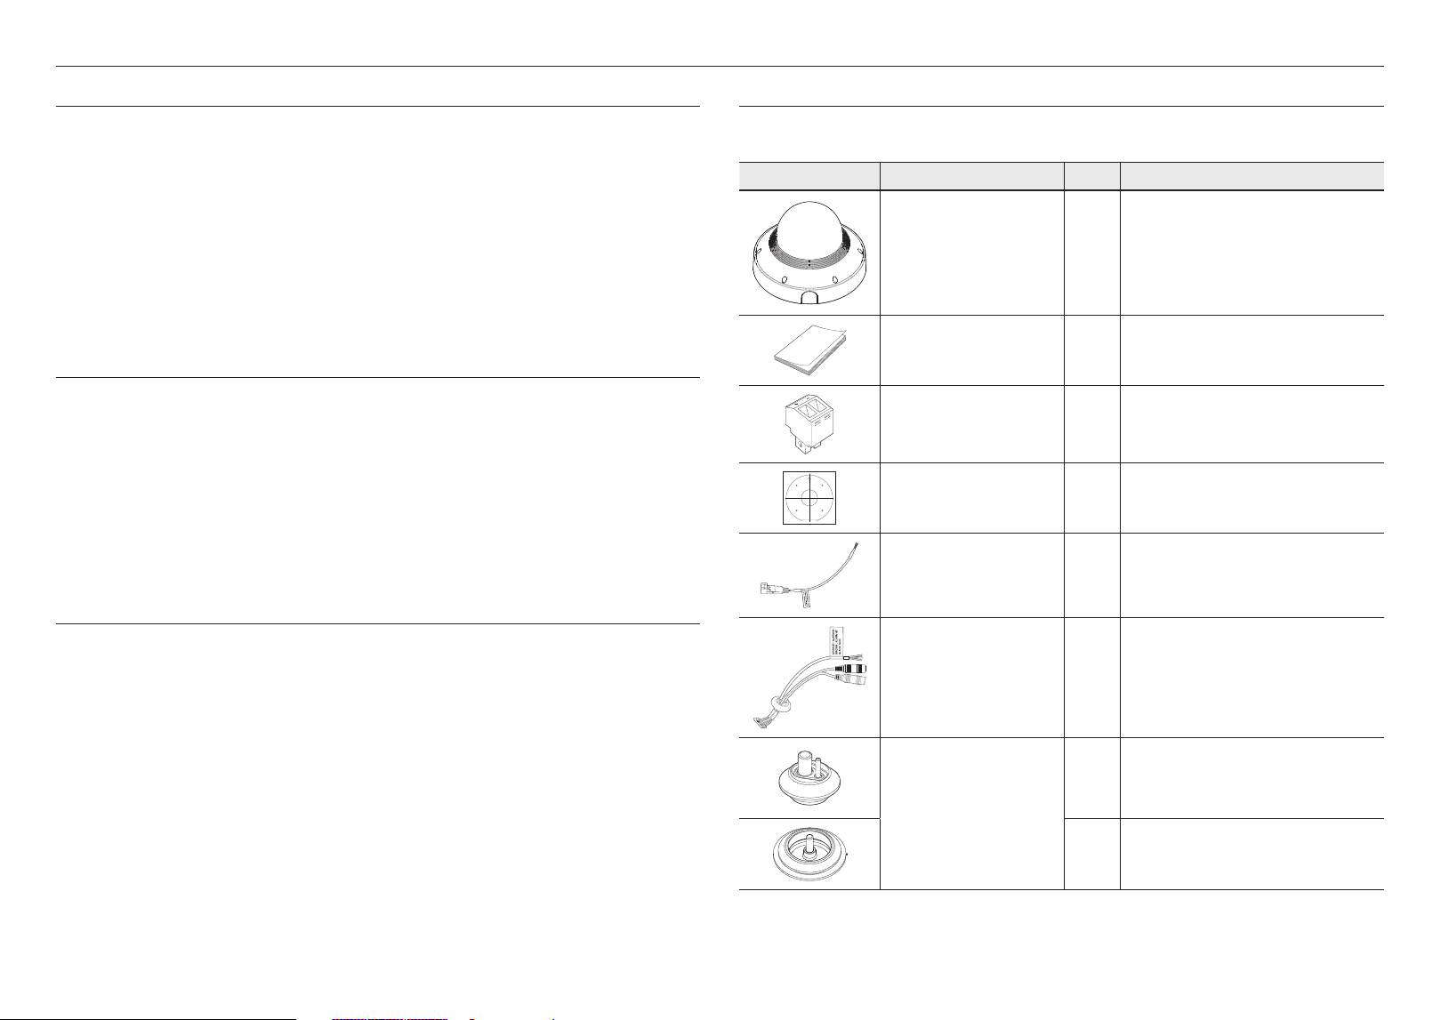The image size is (1441, 1020).
Task: Click the network jack coupler drawing
Action: [x=809, y=424]
